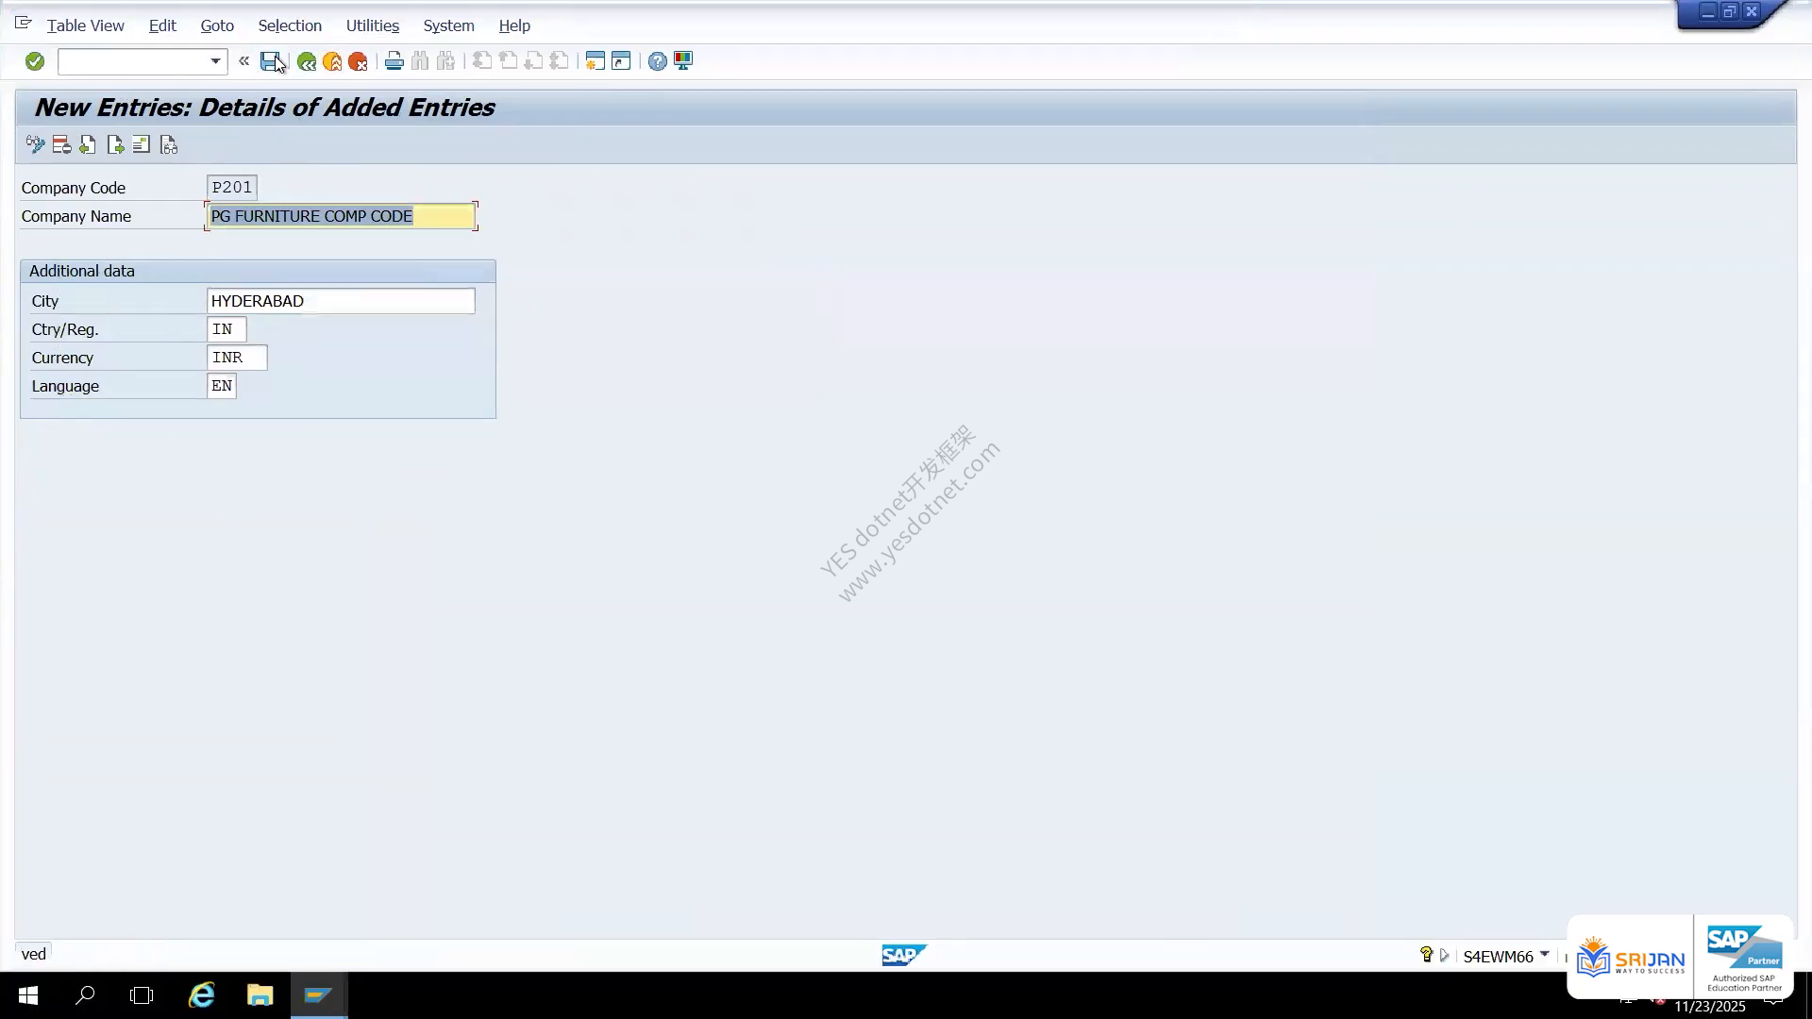Click the City field containing HYDERABAD
The image size is (1812, 1019).
tap(341, 301)
